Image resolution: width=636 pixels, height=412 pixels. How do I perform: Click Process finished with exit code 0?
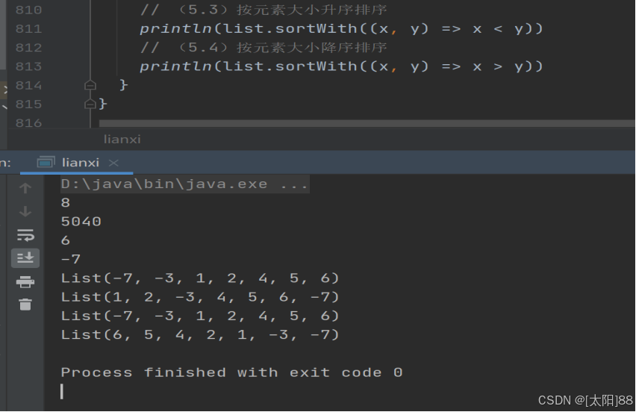point(231,372)
